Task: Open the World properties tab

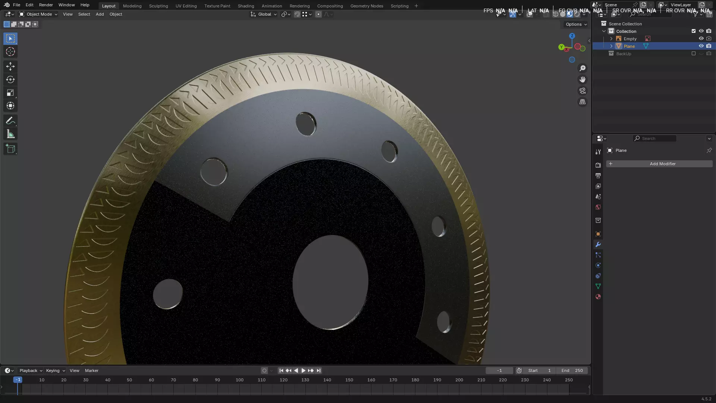Action: [x=598, y=207]
